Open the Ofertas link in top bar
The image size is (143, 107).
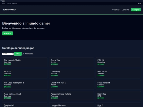pos(15,4)
